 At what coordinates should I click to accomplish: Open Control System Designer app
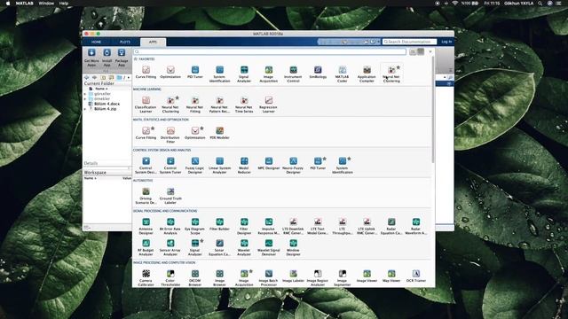pos(146,165)
